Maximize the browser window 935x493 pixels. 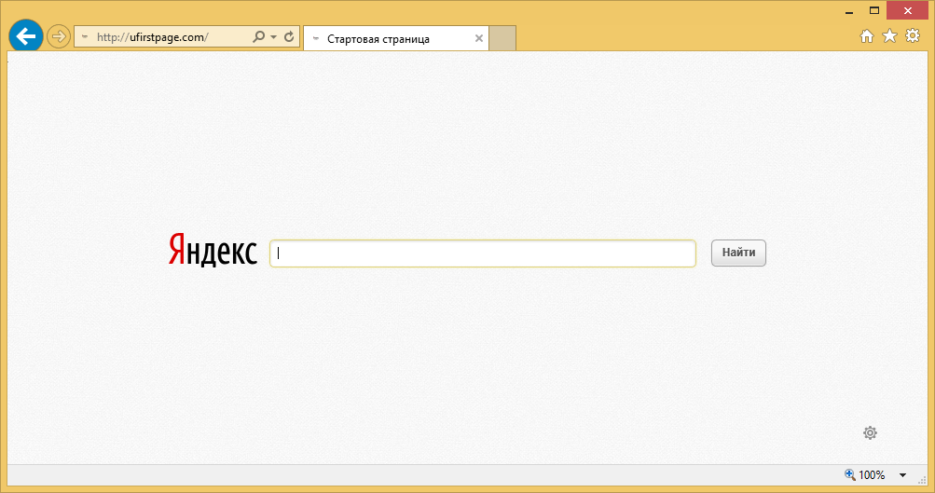[874, 10]
